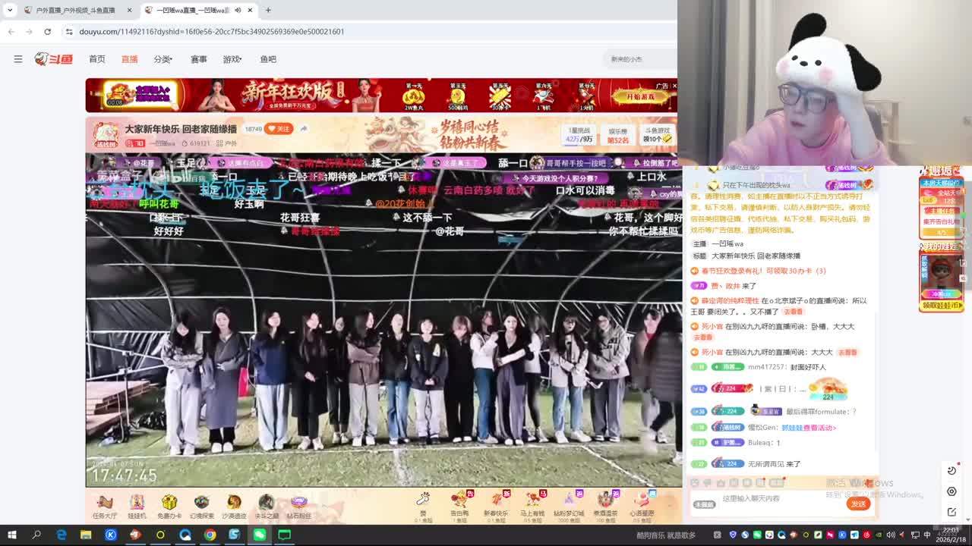Toggle night mode moon icon

point(951,471)
